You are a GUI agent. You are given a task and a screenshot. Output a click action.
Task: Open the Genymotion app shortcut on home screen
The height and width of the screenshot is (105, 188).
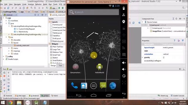click(75, 68)
